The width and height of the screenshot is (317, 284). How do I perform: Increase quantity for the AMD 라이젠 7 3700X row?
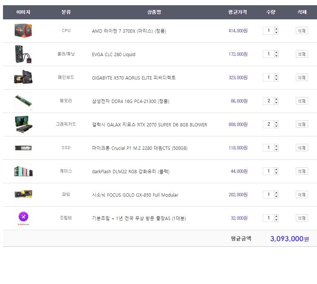coord(276,29)
